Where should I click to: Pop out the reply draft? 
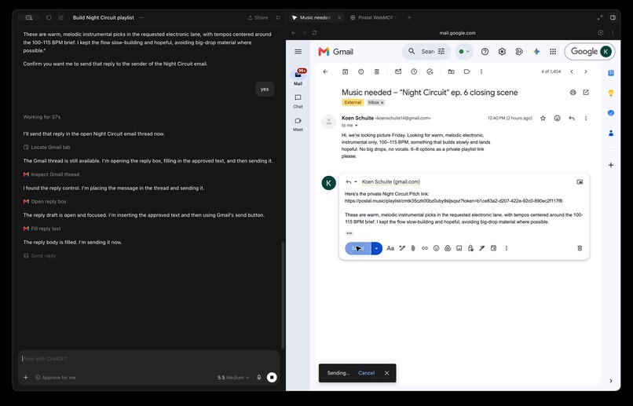pyautogui.click(x=580, y=182)
